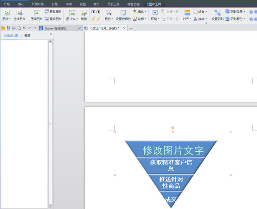This screenshot has height=209, width=257.
Task: Switch to the Docer-在线模板 document tab
Action: pos(56,28)
